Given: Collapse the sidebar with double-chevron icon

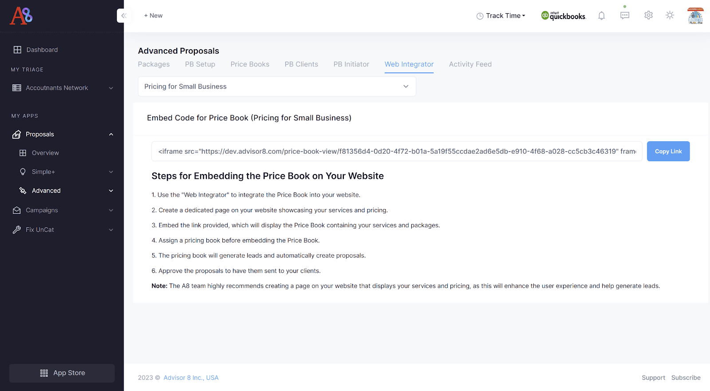Looking at the screenshot, I should click(124, 16).
